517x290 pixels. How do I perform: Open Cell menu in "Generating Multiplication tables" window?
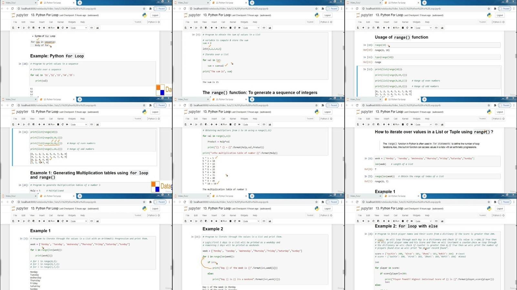(51, 119)
